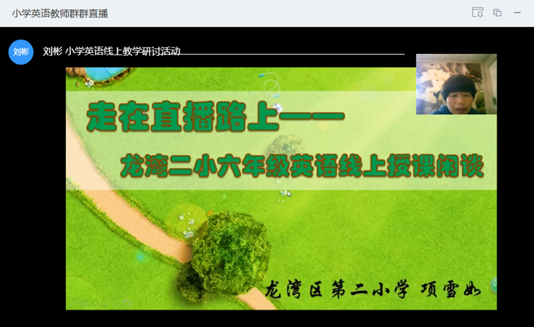Click the window title 小学英语教师群群直播
This screenshot has height=327, width=534.
point(60,13)
